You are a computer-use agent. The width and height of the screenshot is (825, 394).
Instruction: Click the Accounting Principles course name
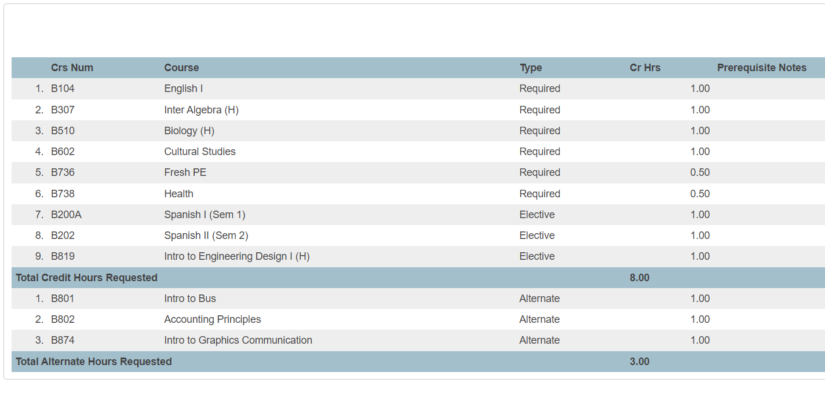point(212,319)
